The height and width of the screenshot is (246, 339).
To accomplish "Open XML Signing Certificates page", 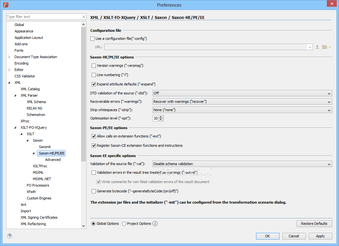I will click(39, 217).
